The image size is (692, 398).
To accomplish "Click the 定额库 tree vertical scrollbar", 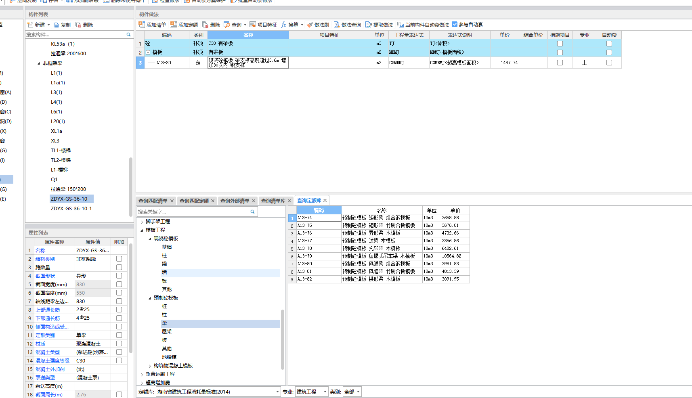I will (x=283, y=339).
